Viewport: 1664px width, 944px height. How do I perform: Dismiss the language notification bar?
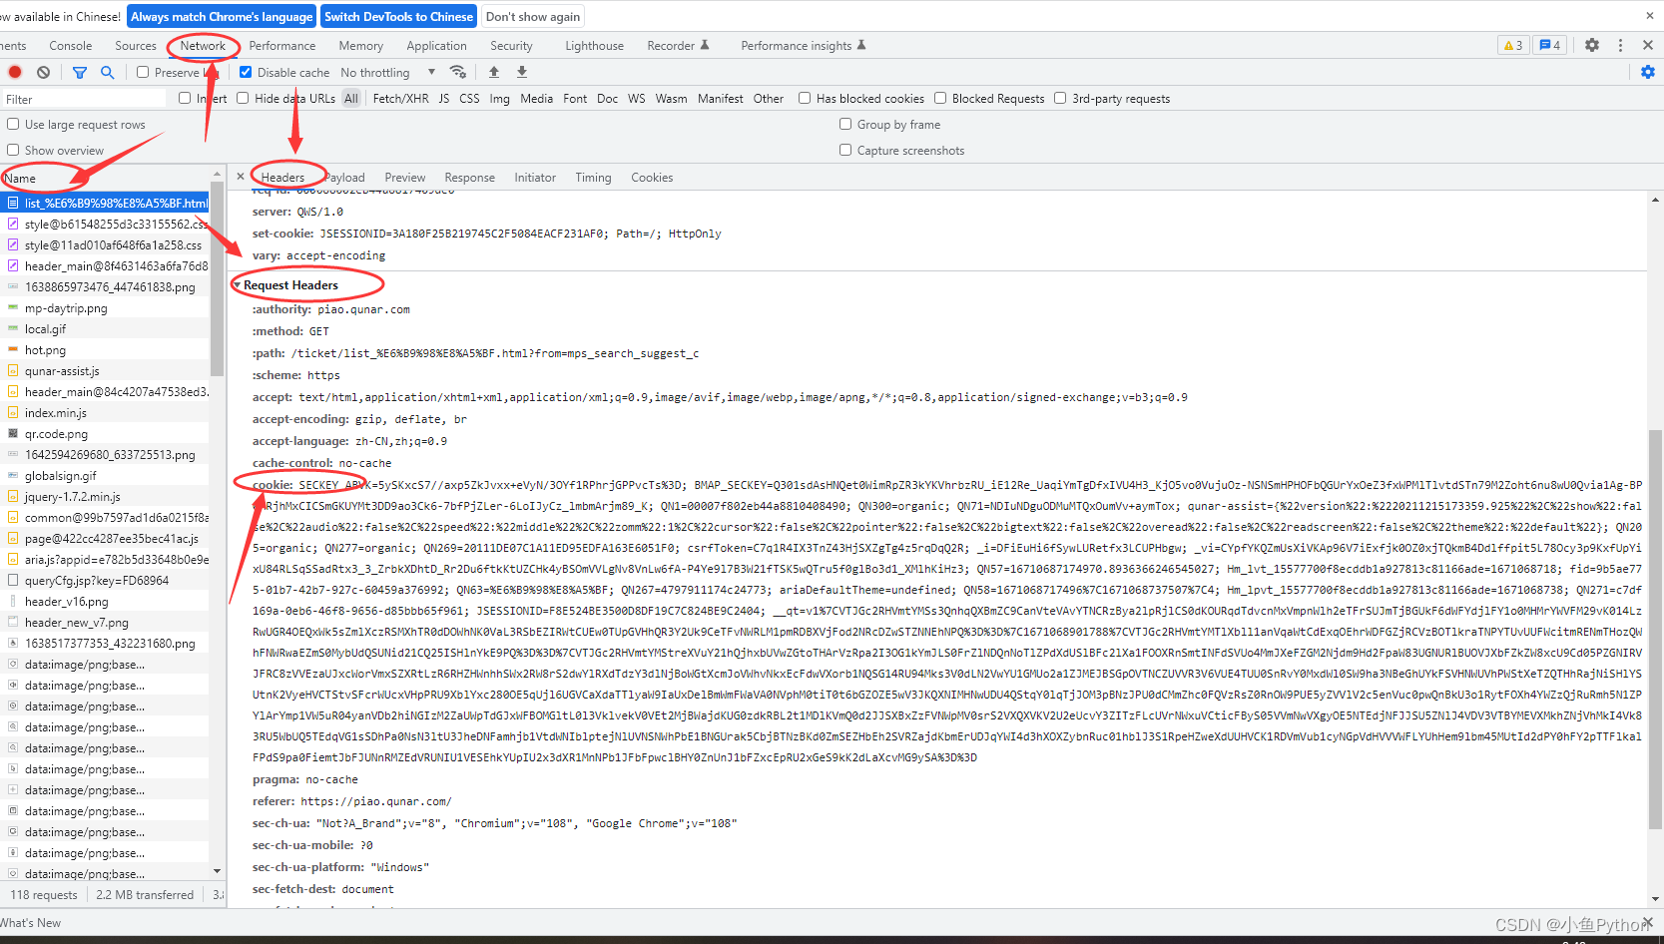coord(1650,16)
